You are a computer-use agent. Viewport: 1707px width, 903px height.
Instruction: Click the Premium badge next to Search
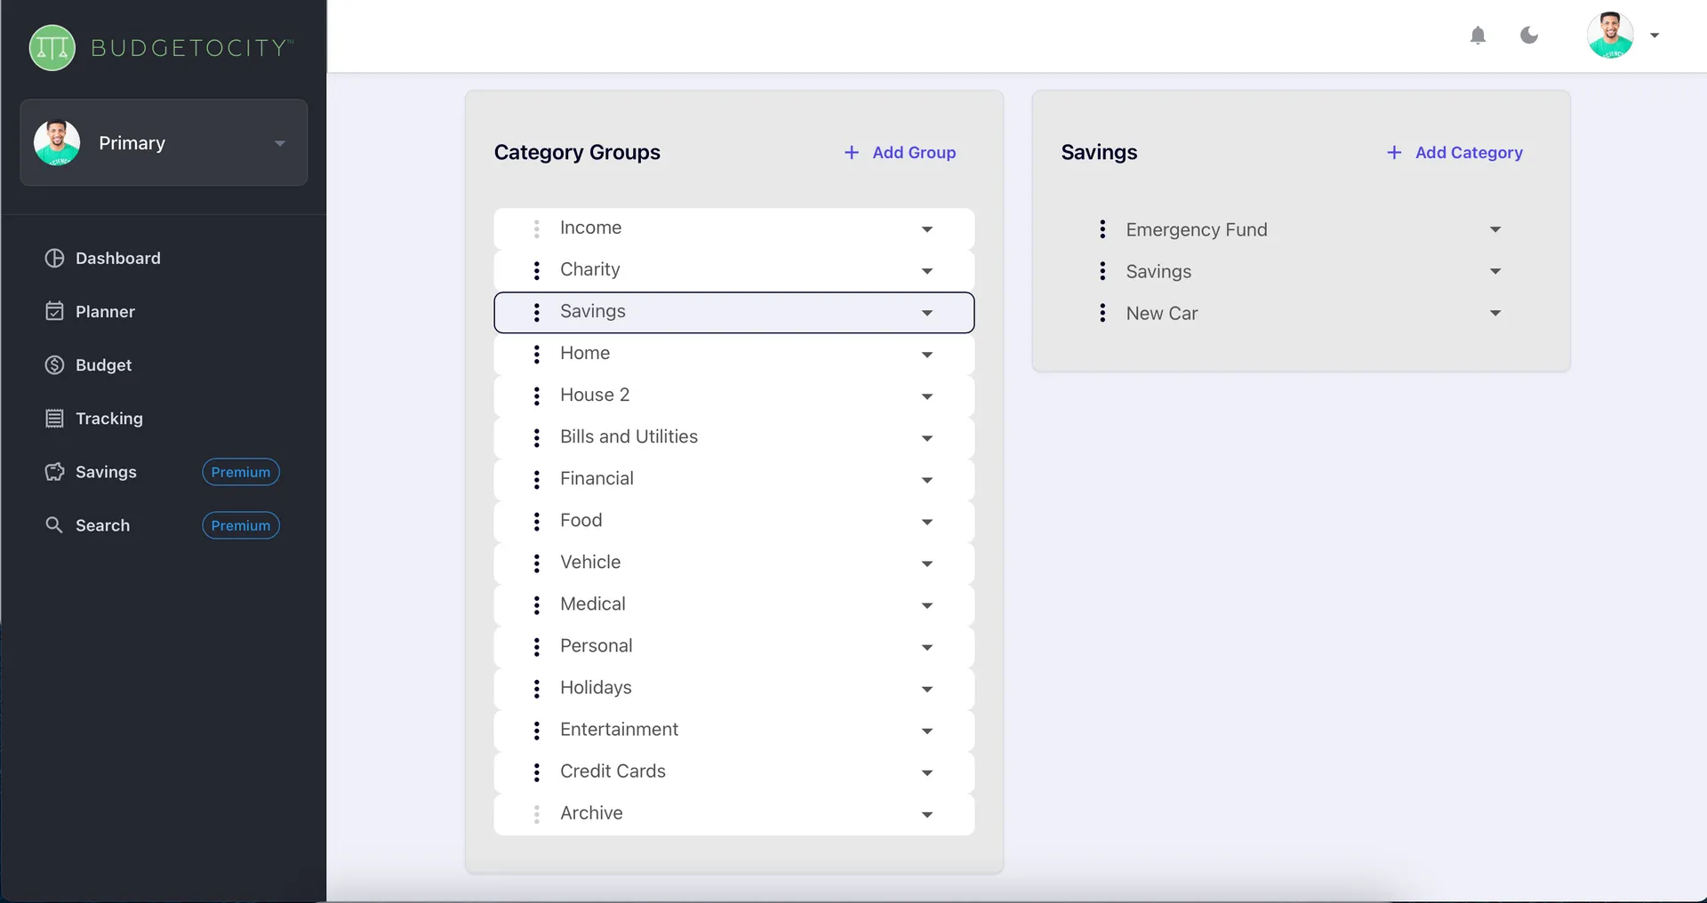coord(240,524)
